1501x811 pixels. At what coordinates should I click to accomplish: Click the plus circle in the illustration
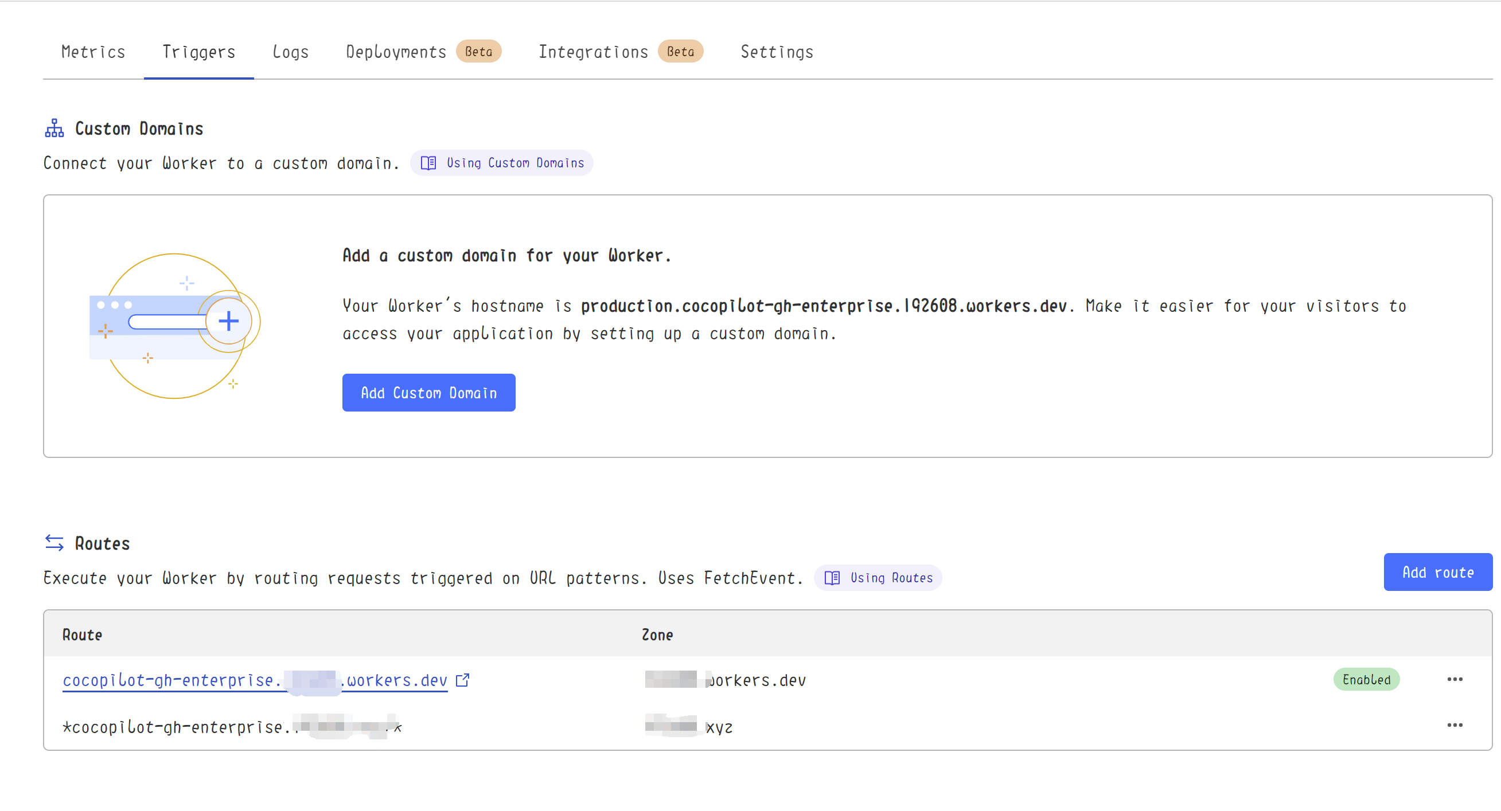click(228, 321)
